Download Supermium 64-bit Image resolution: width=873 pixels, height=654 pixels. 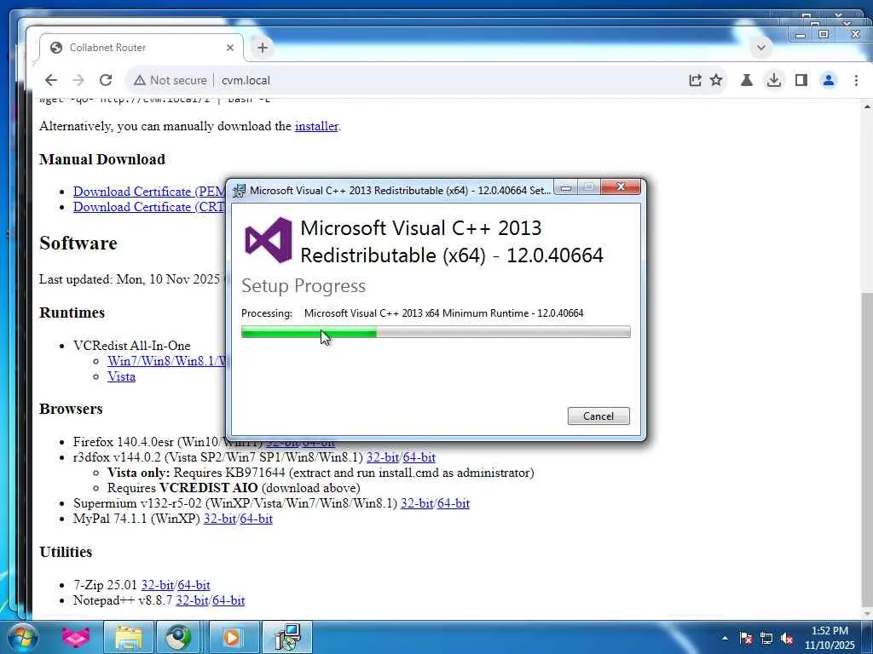click(x=454, y=503)
